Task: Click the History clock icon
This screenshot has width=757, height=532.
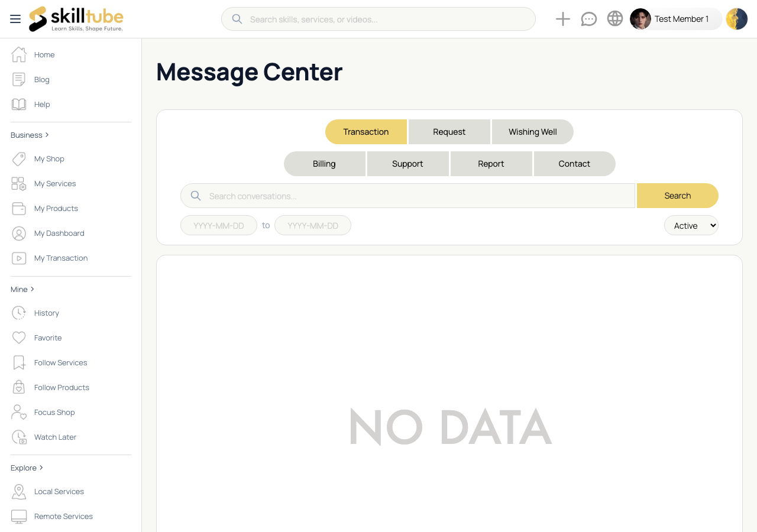Action: click(19, 313)
